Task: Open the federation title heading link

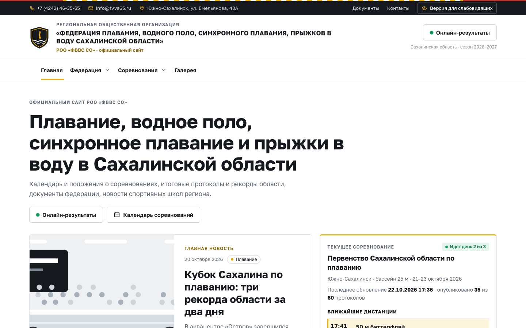Action: [x=194, y=37]
